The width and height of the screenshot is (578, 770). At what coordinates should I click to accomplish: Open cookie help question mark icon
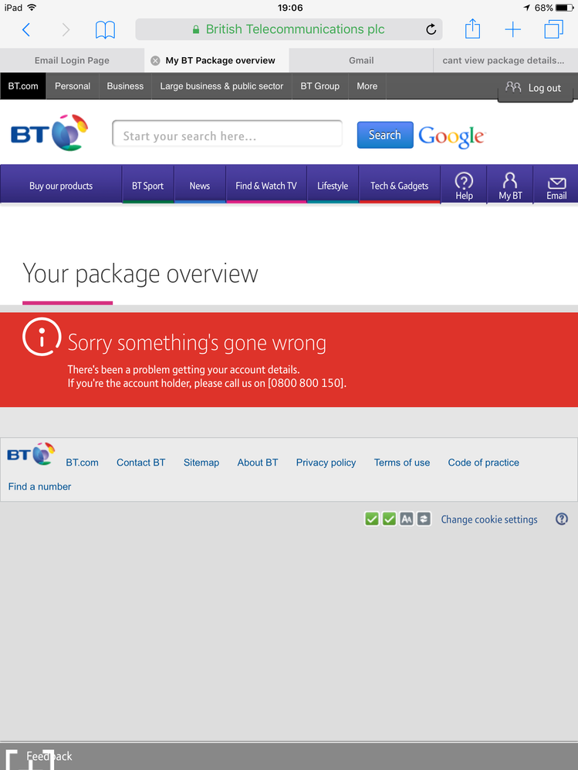pos(562,519)
